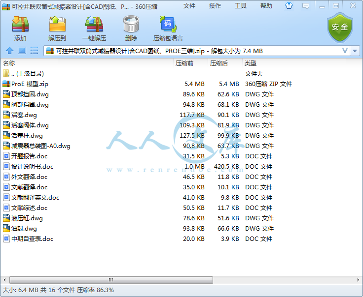Click the archive path address field
Screen dimensions: 363x297
point(197,51)
